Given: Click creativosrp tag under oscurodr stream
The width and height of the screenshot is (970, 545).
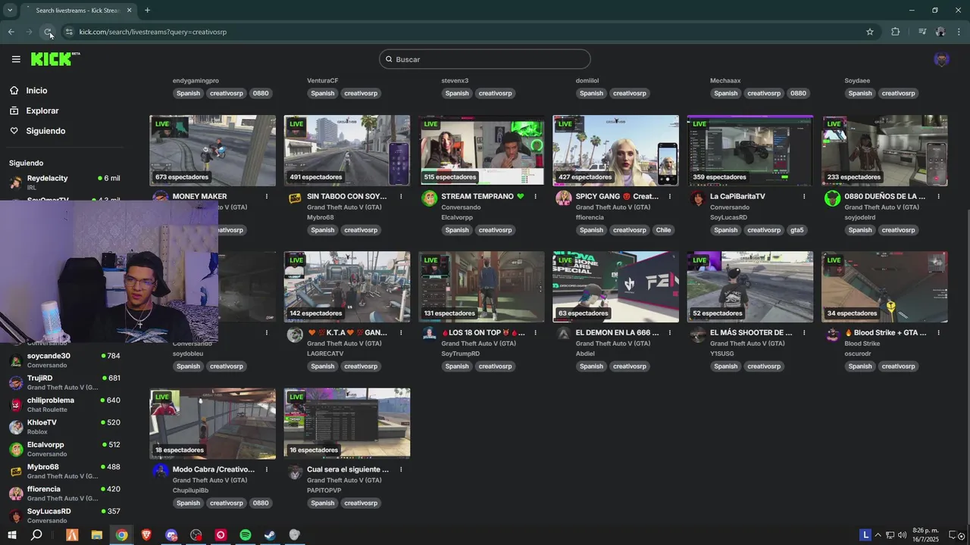Looking at the screenshot, I should click(898, 366).
